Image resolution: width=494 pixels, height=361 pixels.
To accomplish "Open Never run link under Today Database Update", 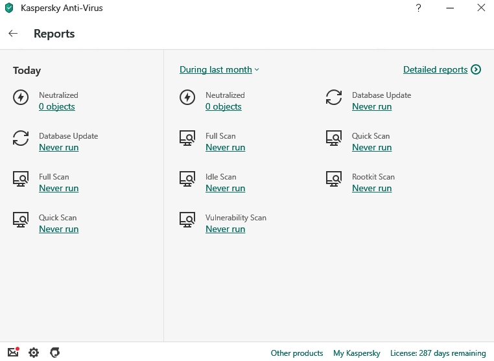I will pos(59,147).
